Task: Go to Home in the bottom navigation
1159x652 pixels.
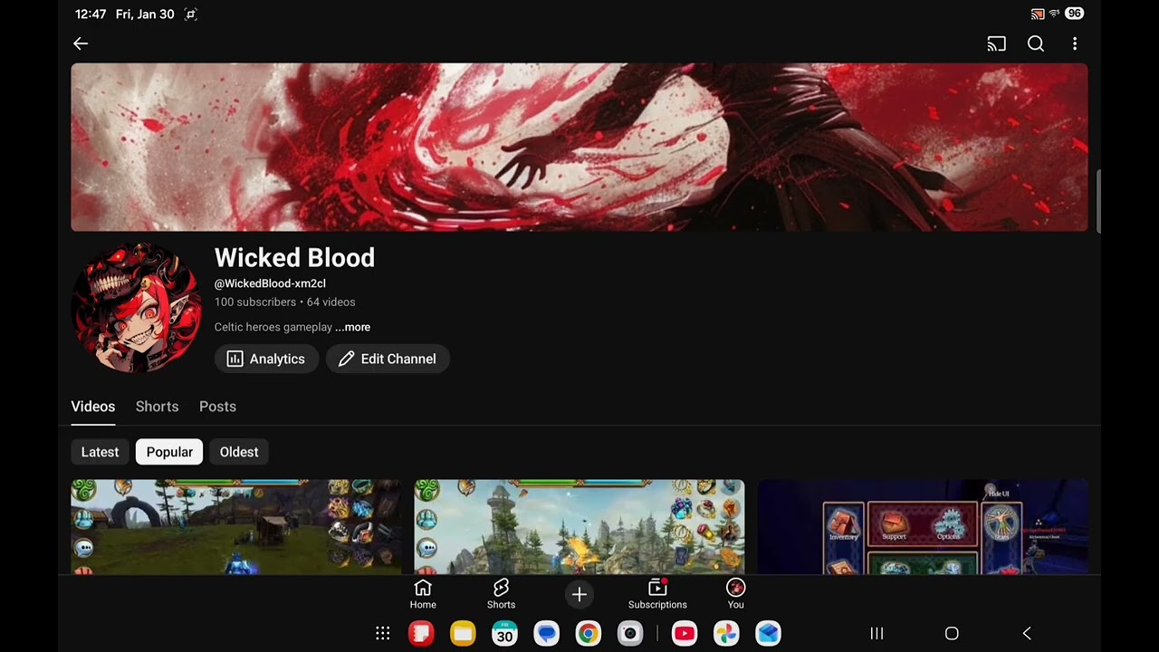Action: [x=423, y=594]
